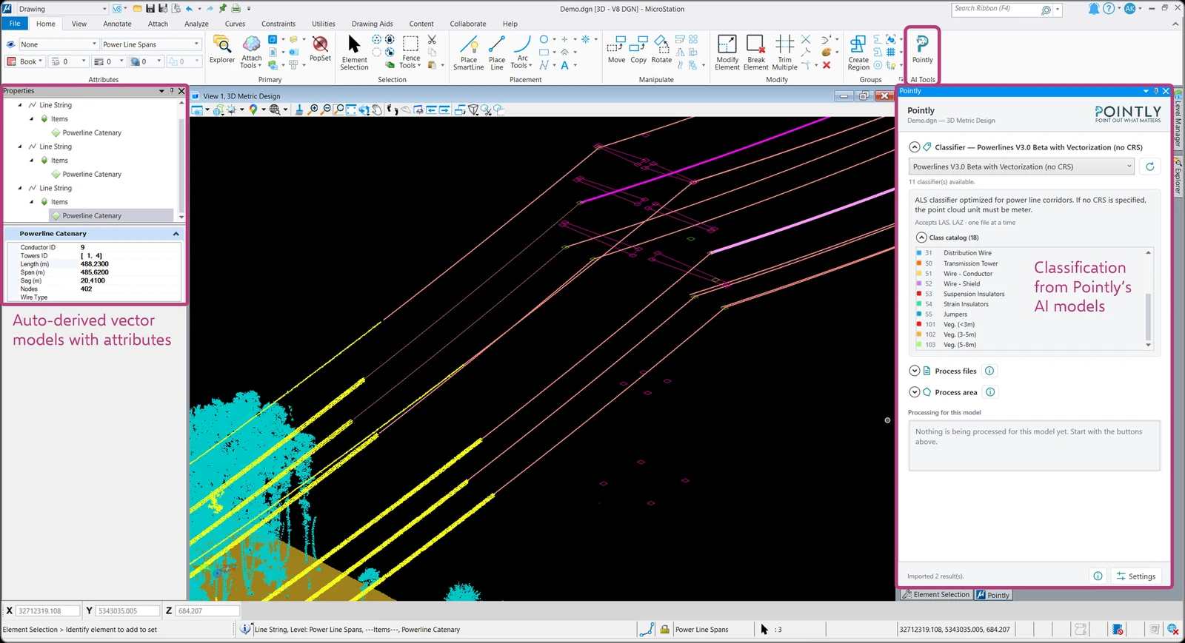The height and width of the screenshot is (643, 1185).
Task: Open the Powerlines V3.0 Beta classifier dropdown
Action: (1021, 166)
